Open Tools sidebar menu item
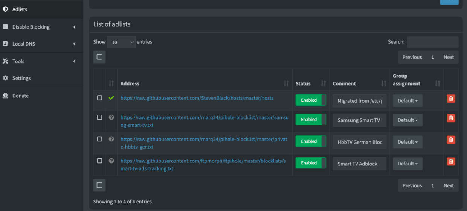The height and width of the screenshot is (211, 467). pyautogui.click(x=41, y=61)
